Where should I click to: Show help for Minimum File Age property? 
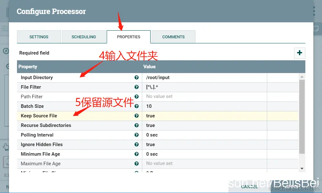click(136, 154)
